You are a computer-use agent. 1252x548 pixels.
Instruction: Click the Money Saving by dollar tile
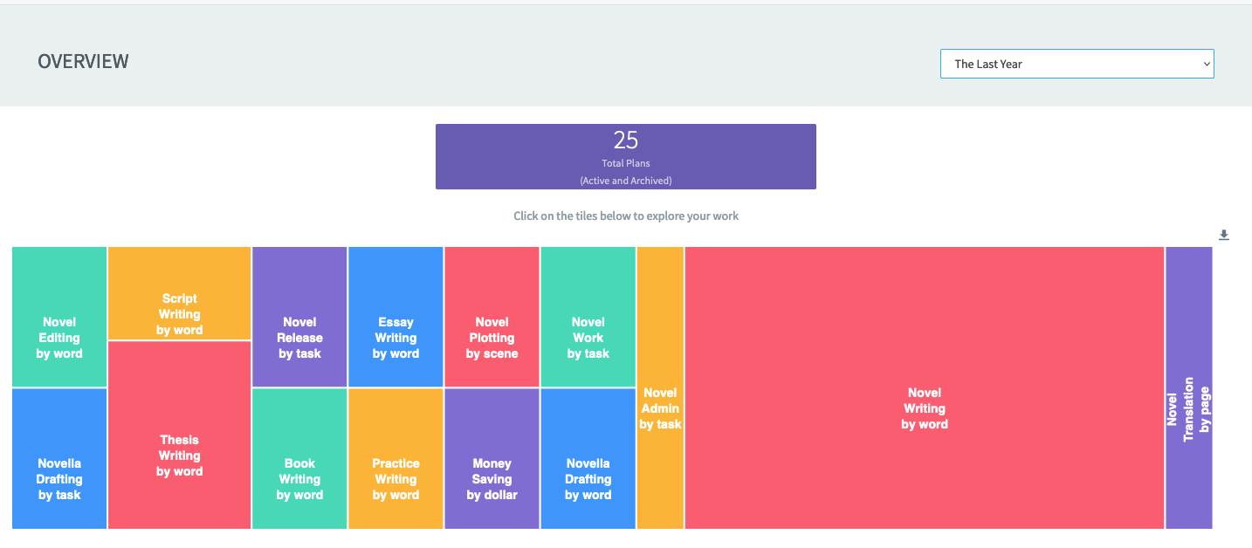click(x=492, y=478)
